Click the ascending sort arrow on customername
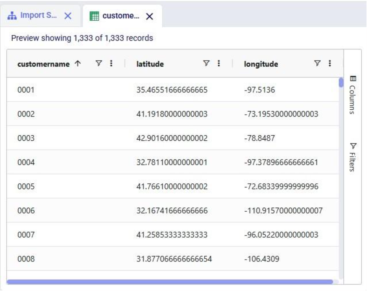The height and width of the screenshot is (291, 367). (x=77, y=64)
